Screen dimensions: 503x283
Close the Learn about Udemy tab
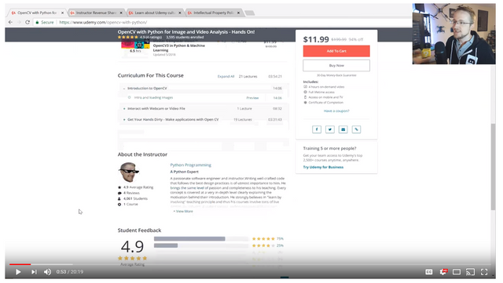pyautogui.click(x=180, y=13)
